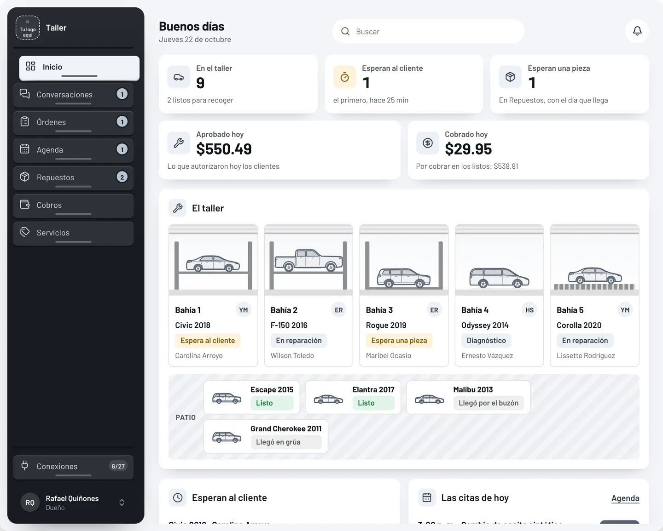Click the notification bell icon

pos(637,31)
